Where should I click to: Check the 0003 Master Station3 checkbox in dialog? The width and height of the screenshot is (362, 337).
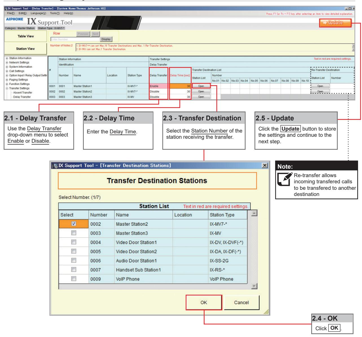pos(74,233)
